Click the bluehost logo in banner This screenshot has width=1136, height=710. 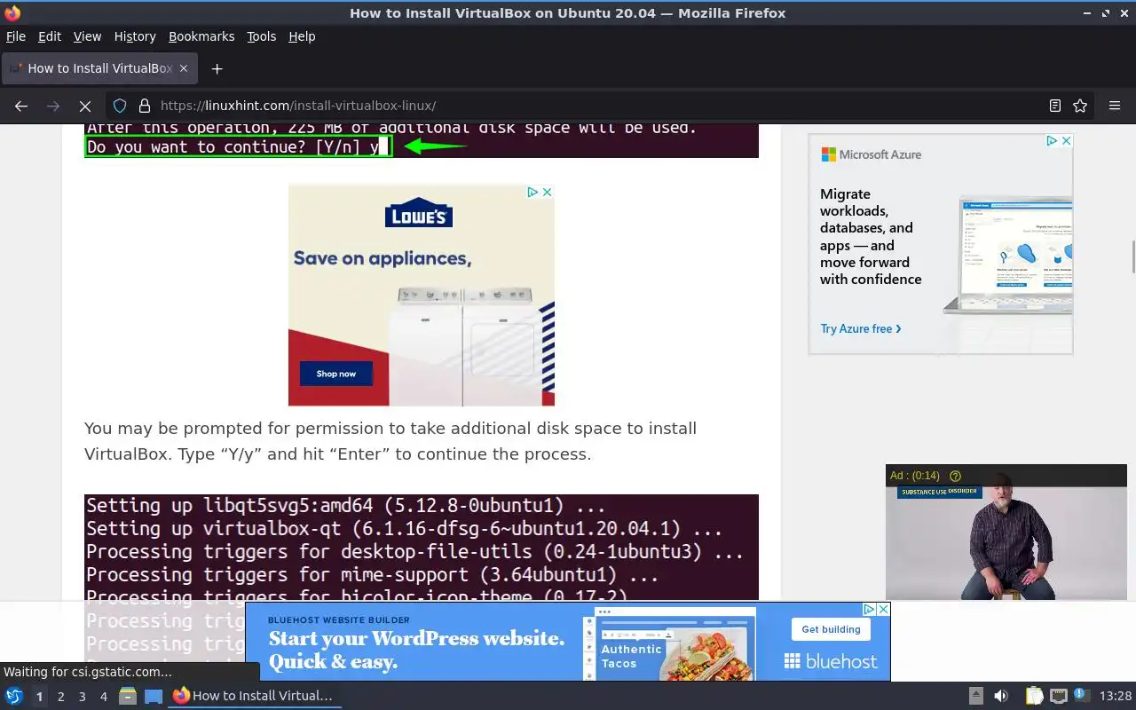(831, 661)
